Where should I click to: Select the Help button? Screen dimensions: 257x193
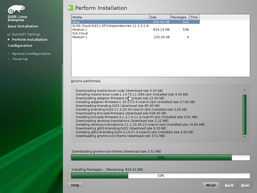(75, 185)
